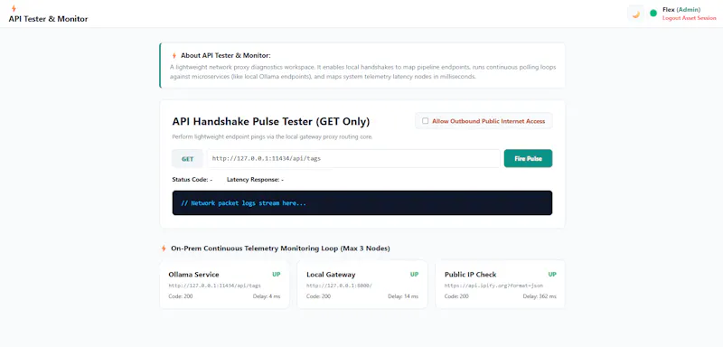This screenshot has width=723, height=347.
Task: Click Delay: 362 ms value
Action: coord(540,296)
